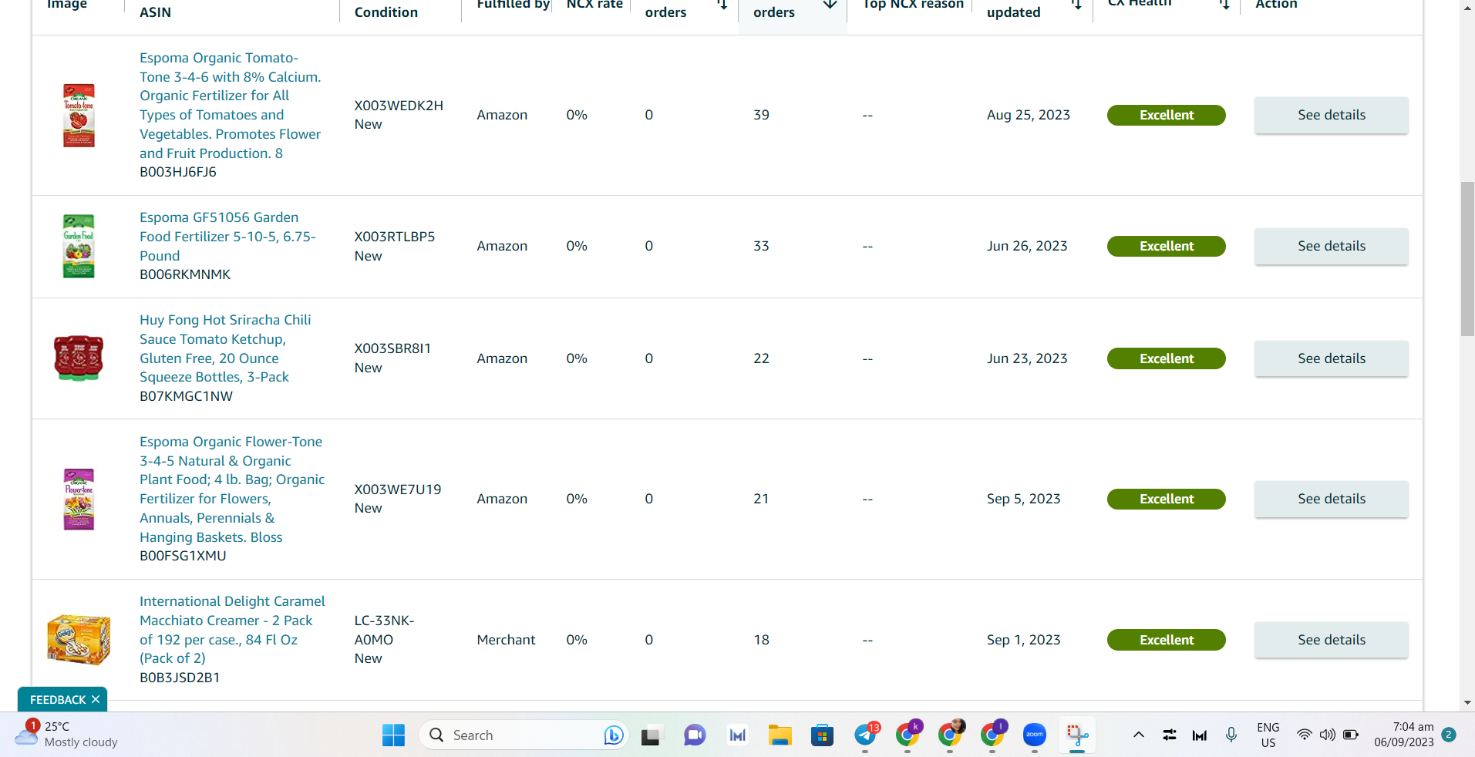This screenshot has height=757, width=1475.
Task: Click the ASIN B006RKMNMK text
Action: click(x=185, y=274)
